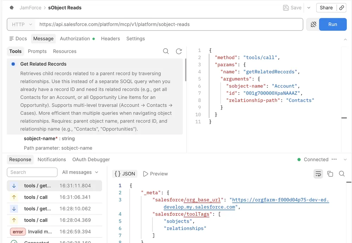Click the "Contacts" relationship-path value
The width and height of the screenshot is (352, 243).
click(x=300, y=100)
